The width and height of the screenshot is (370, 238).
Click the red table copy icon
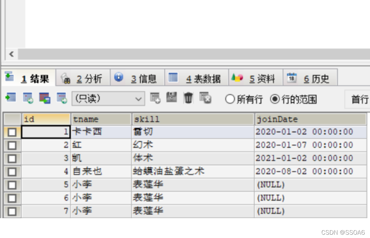click(x=45, y=98)
